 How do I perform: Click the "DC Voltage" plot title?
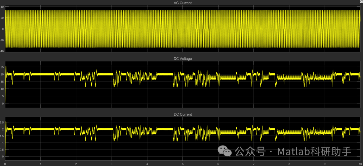coord(183,59)
